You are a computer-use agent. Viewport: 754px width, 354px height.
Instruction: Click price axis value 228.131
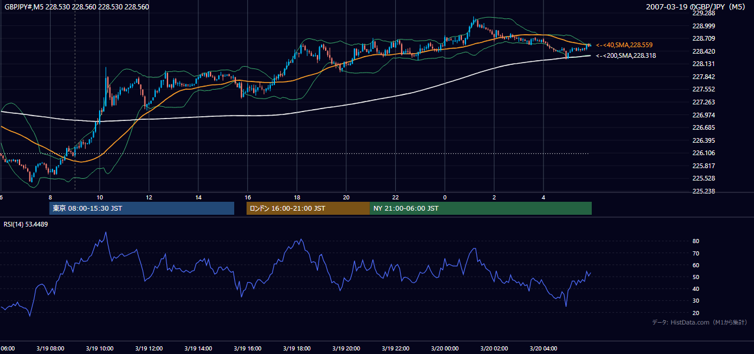tap(703, 64)
